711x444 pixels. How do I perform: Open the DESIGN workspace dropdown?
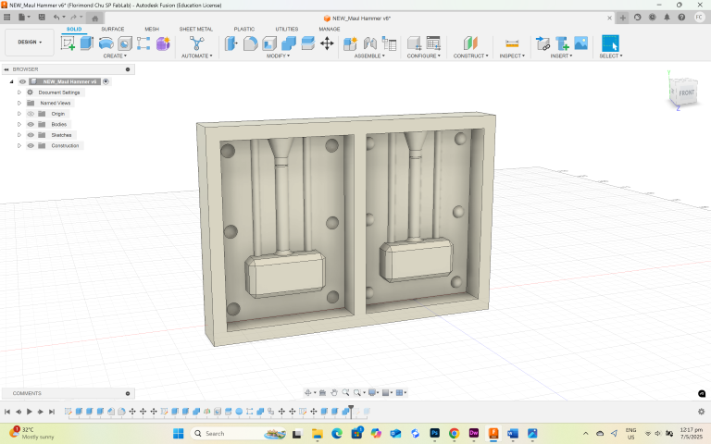(x=30, y=43)
